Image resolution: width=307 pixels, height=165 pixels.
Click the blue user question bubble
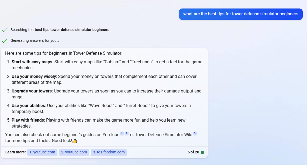[241, 14]
